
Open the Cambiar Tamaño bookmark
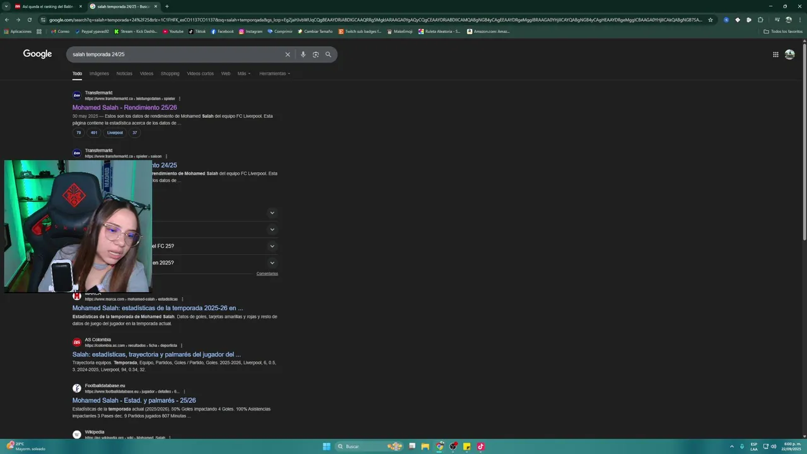pyautogui.click(x=315, y=32)
